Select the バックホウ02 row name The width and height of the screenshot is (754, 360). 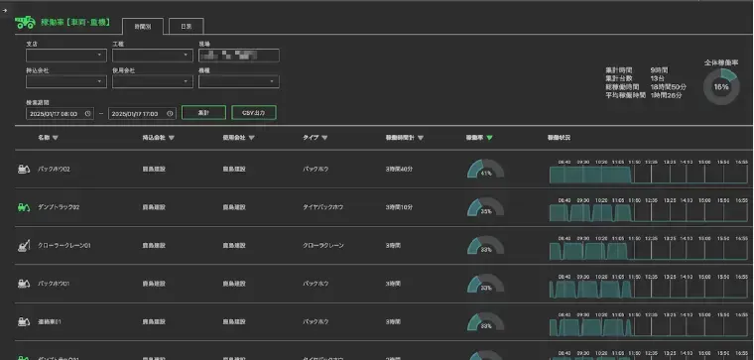click(x=54, y=170)
